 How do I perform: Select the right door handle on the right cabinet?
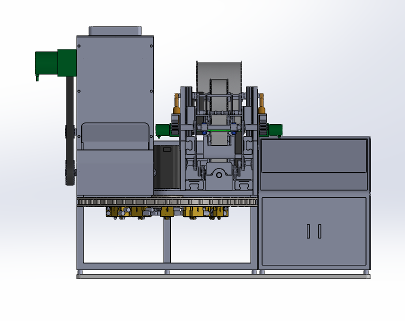click(x=320, y=231)
